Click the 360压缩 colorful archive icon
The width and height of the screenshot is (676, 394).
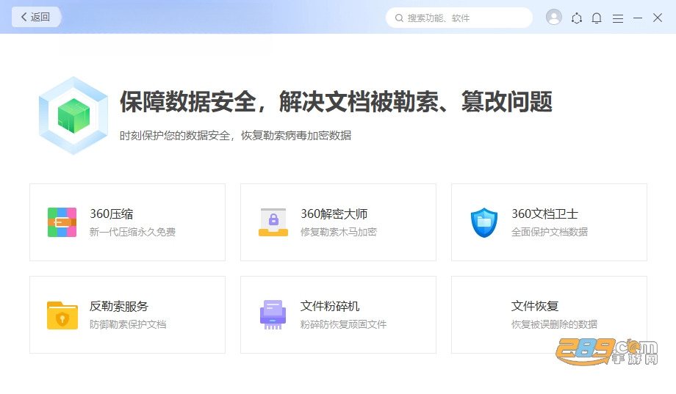[62, 222]
